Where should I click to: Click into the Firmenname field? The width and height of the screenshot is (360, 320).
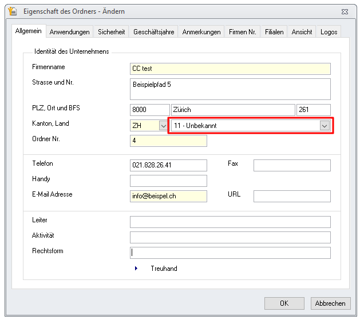tap(230, 69)
